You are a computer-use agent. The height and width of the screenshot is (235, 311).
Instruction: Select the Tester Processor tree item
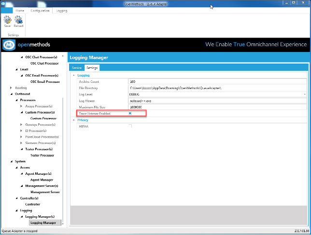[42, 155]
